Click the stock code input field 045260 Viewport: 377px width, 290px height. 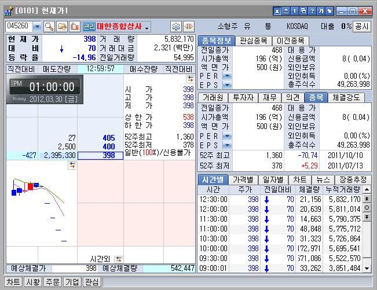pyautogui.click(x=19, y=27)
